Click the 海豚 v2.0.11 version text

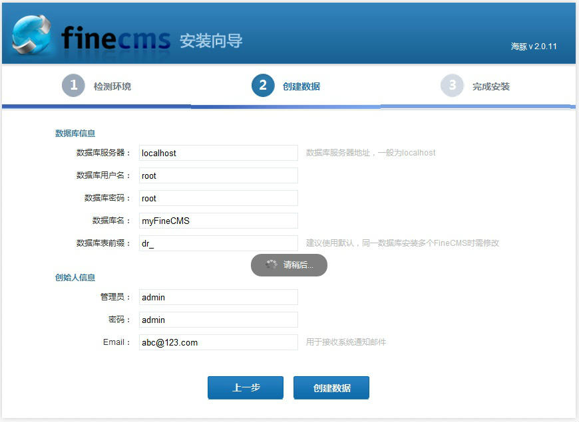coord(534,47)
